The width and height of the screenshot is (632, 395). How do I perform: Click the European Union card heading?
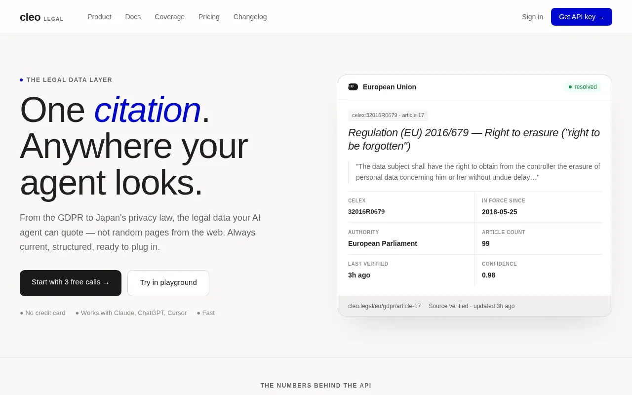[390, 87]
